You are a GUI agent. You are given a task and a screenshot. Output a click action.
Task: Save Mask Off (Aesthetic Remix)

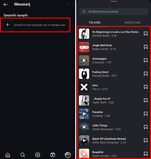(x=146, y=140)
